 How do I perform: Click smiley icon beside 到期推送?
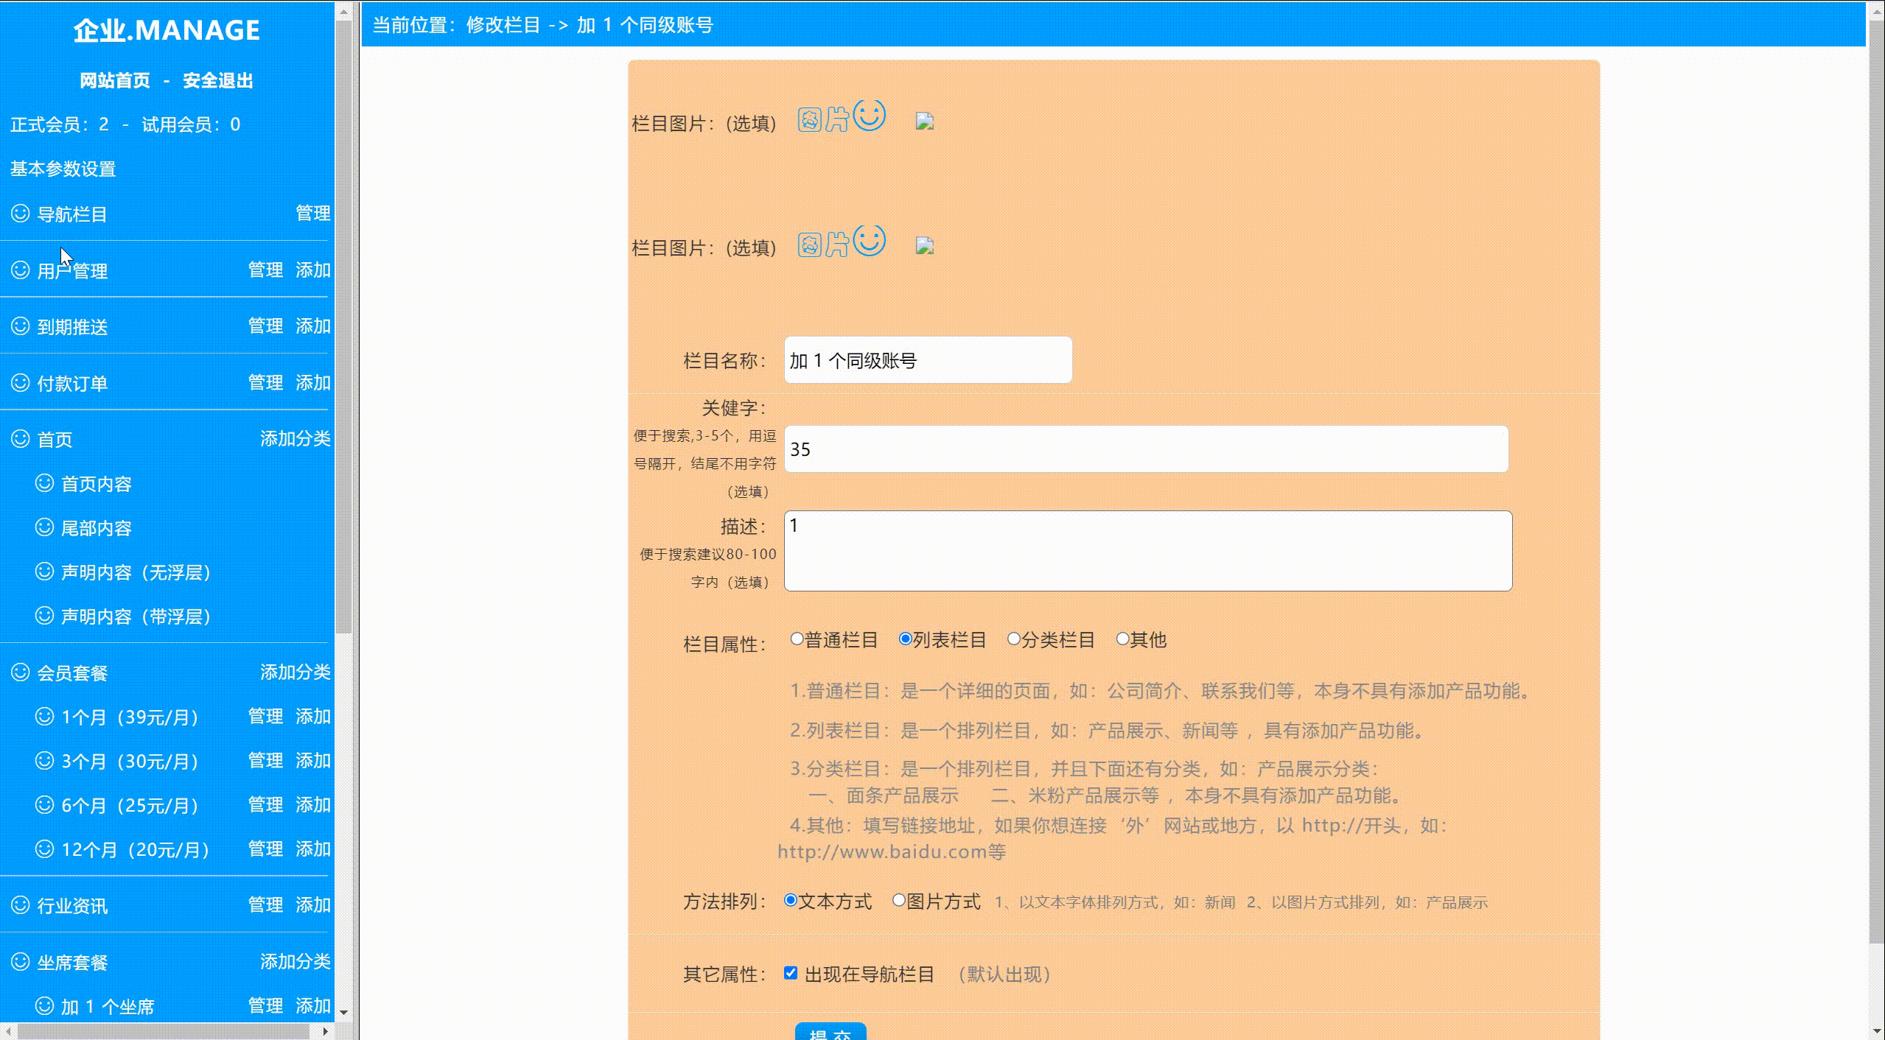click(x=21, y=326)
